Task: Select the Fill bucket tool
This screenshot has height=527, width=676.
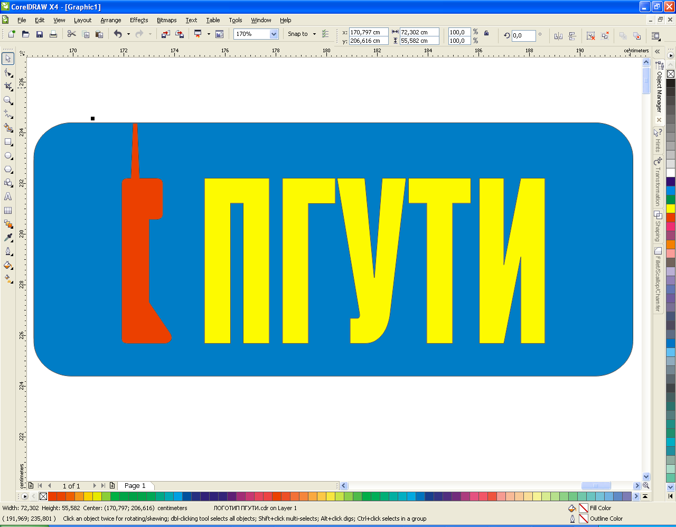Action: pyautogui.click(x=8, y=265)
